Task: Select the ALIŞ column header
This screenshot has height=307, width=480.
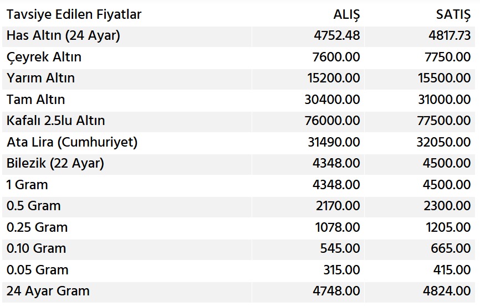Action: (x=346, y=14)
